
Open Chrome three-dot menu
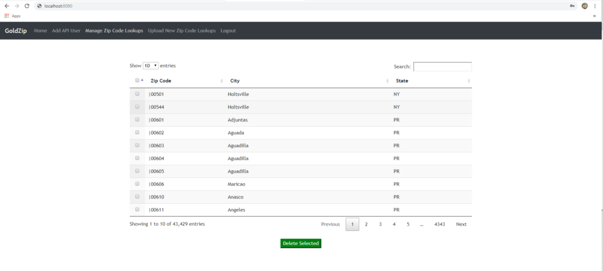595,6
